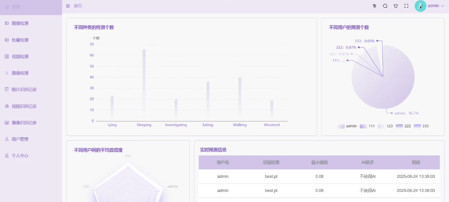Click the 摄像检测 sidebar icon
Screen dimensions: 449x202
[7, 73]
